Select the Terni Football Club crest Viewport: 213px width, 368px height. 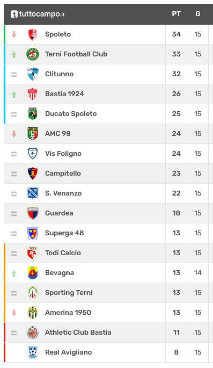[33, 54]
